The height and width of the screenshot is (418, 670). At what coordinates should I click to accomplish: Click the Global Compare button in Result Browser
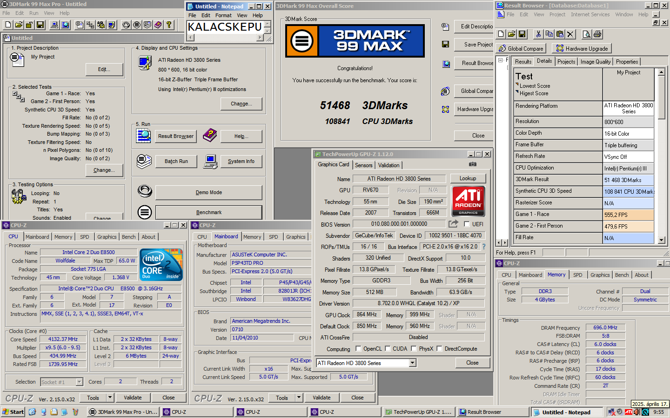(x=521, y=48)
